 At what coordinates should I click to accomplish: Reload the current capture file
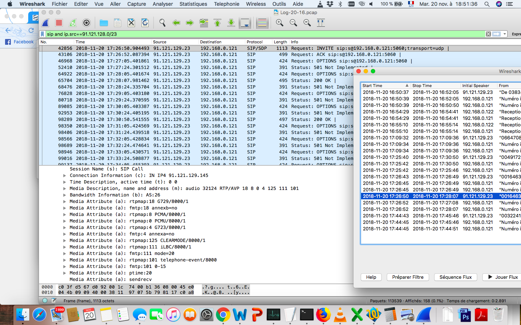click(x=145, y=23)
